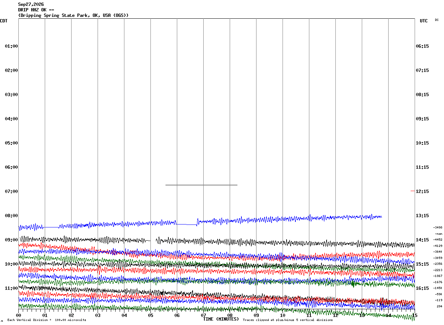444x325 pixels.
Task: Click the UTC column header
Action: click(x=424, y=21)
